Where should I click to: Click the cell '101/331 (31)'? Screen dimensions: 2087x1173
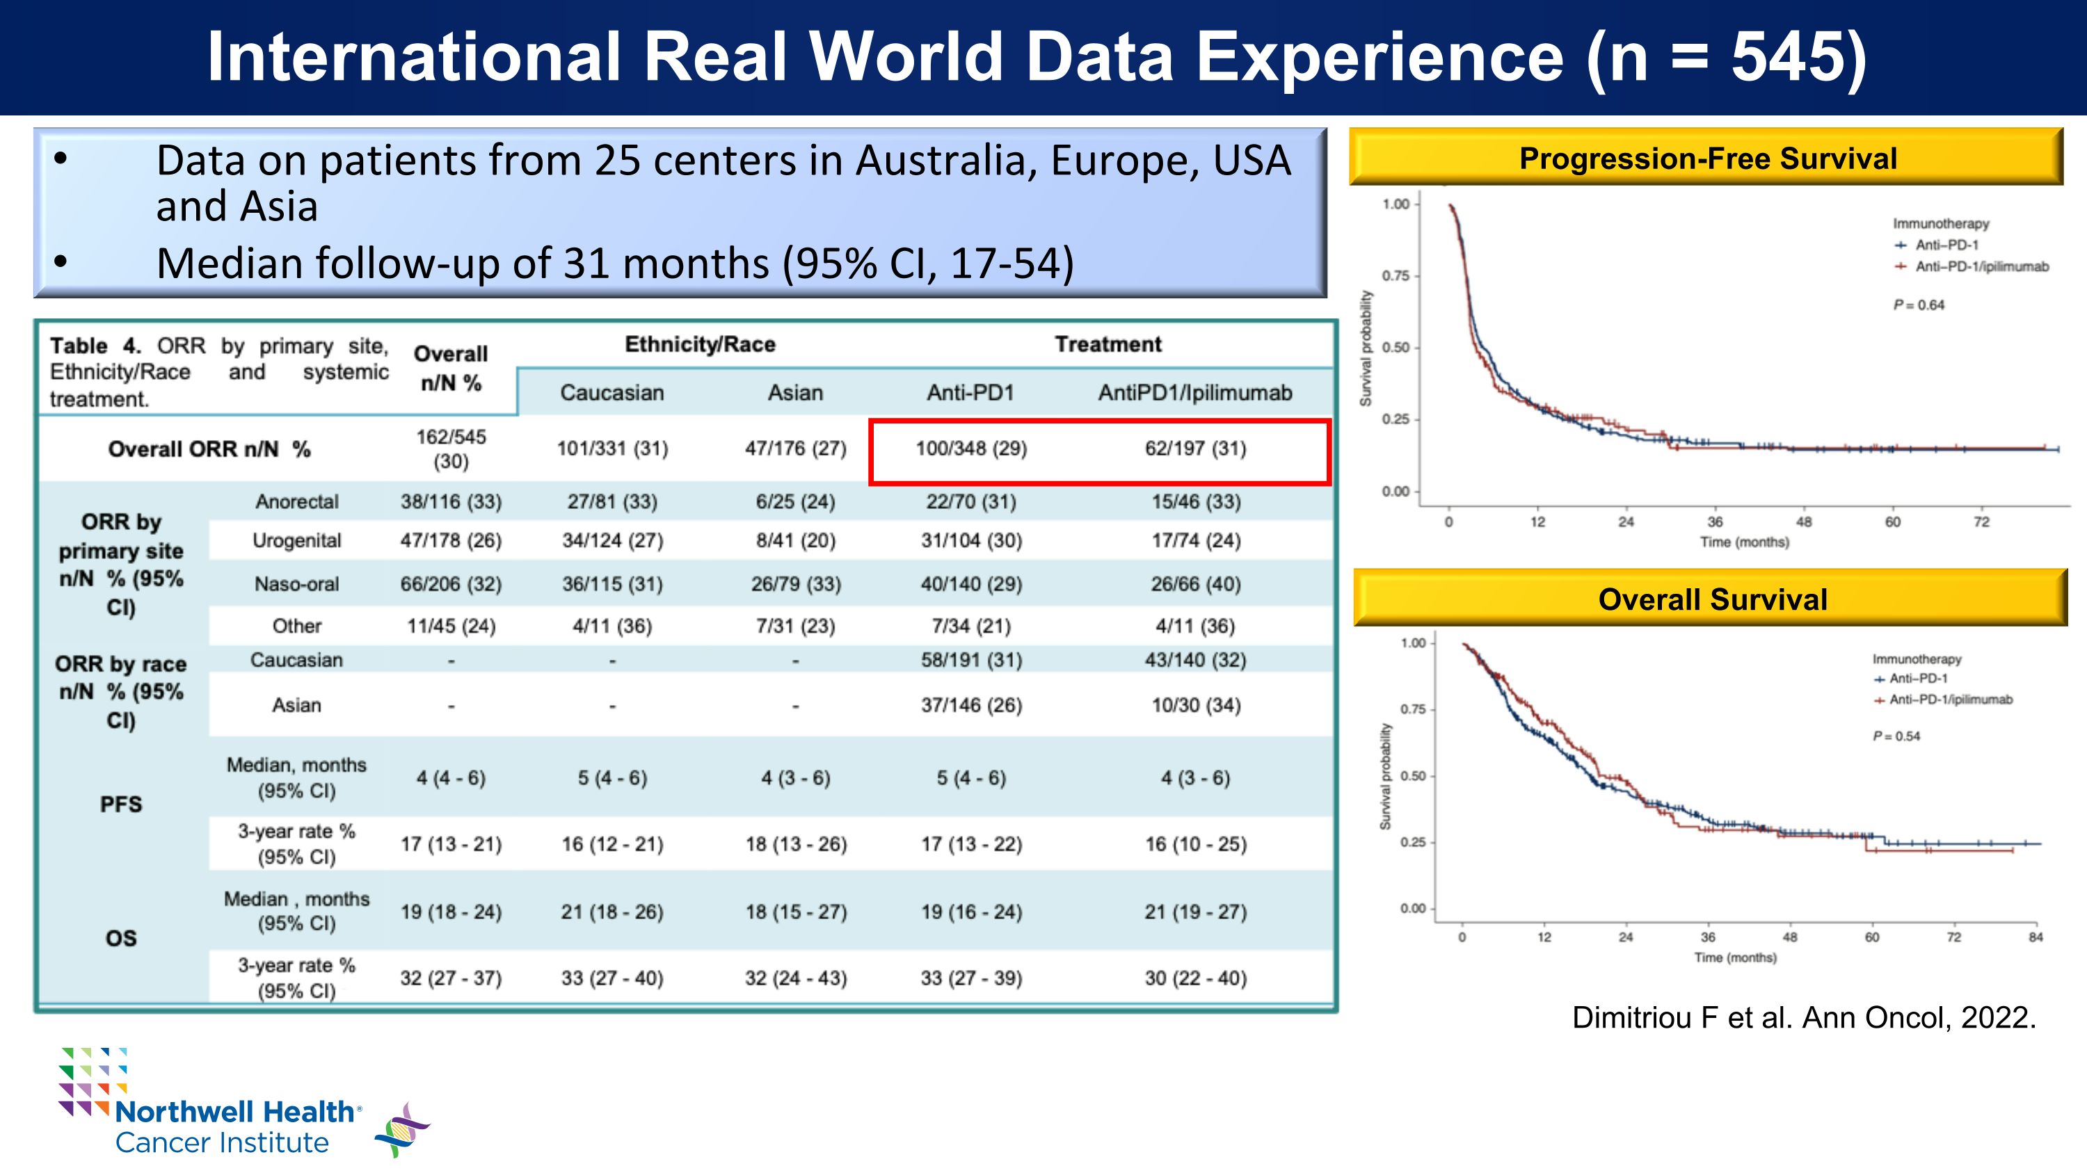[x=611, y=448]
